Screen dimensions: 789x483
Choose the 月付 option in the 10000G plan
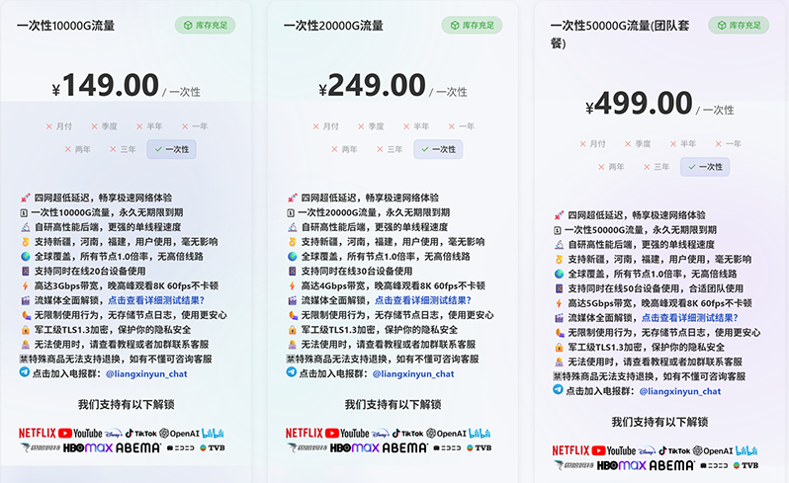click(x=59, y=126)
